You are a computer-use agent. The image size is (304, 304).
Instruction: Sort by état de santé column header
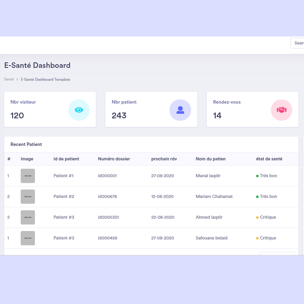click(269, 159)
